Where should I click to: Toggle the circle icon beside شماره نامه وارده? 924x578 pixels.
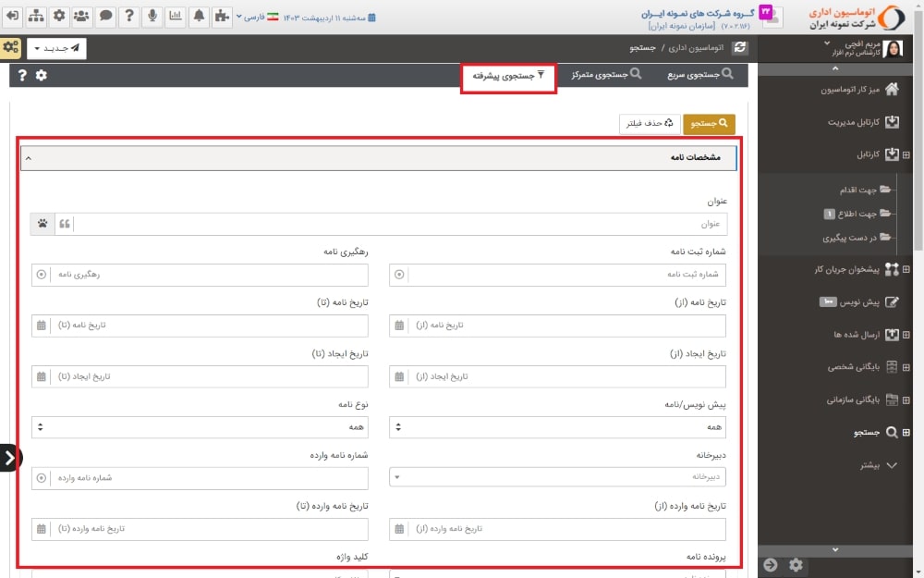41,478
